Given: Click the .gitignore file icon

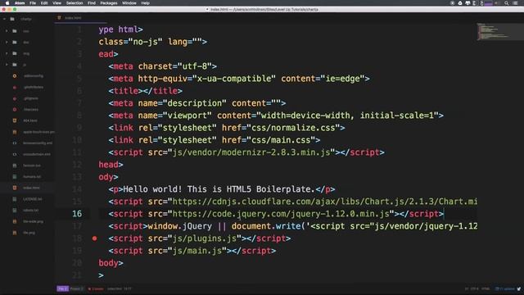Looking at the screenshot, I should [x=15, y=98].
